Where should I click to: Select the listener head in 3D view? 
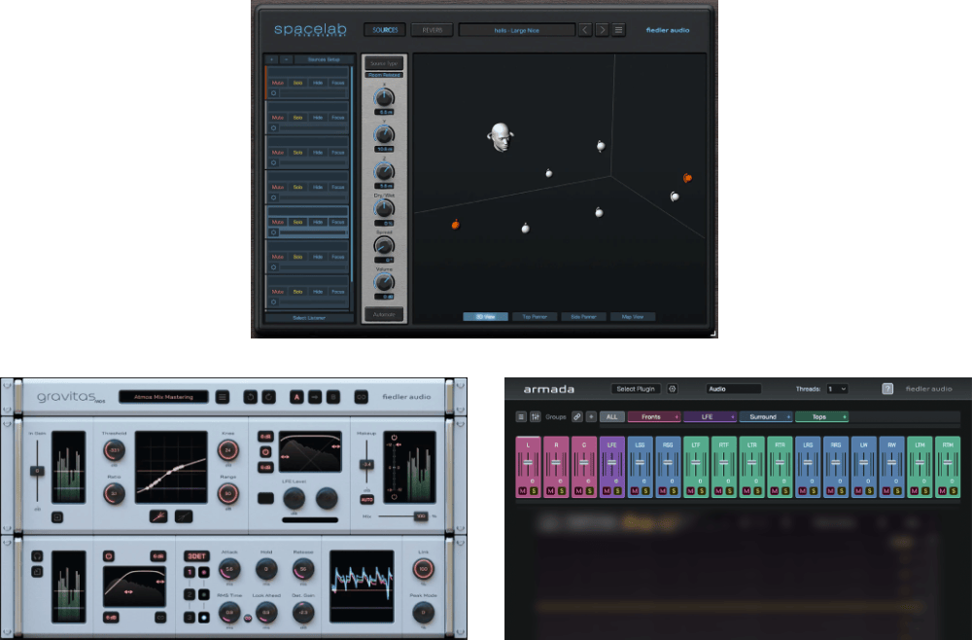pos(501,136)
